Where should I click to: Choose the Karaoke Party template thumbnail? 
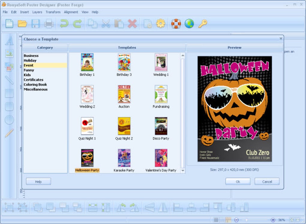coord(124,158)
